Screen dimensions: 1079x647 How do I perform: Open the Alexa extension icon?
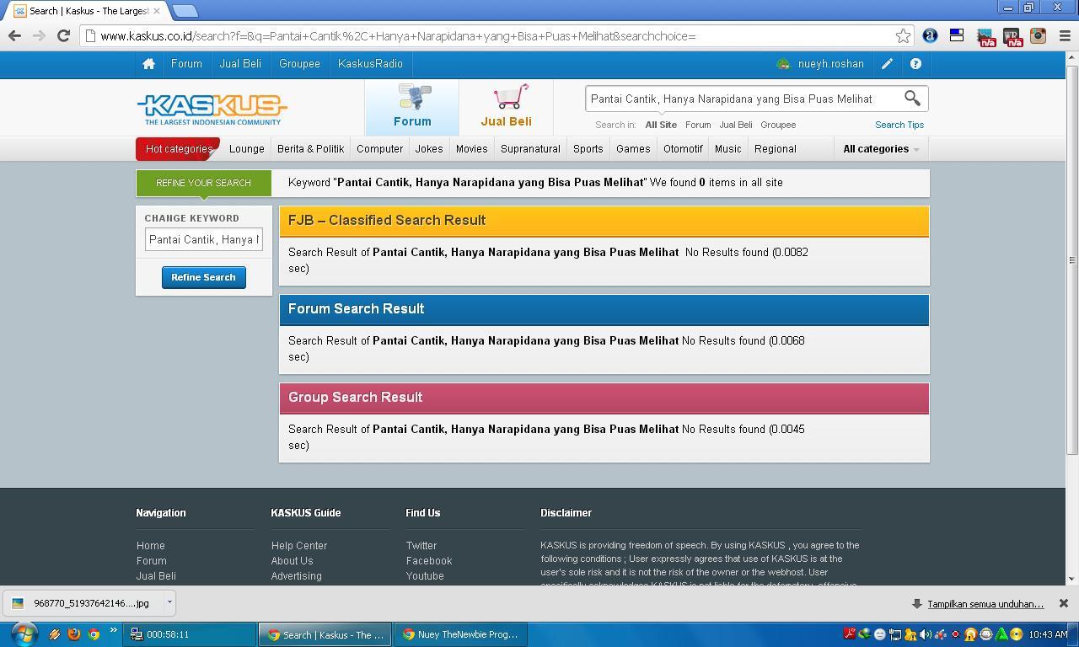(x=930, y=35)
